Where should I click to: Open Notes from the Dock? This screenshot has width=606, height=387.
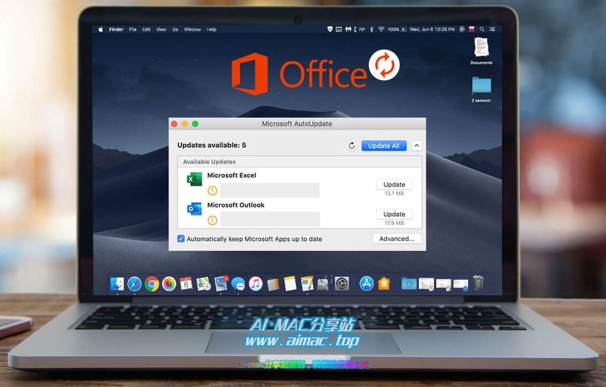tap(290, 283)
